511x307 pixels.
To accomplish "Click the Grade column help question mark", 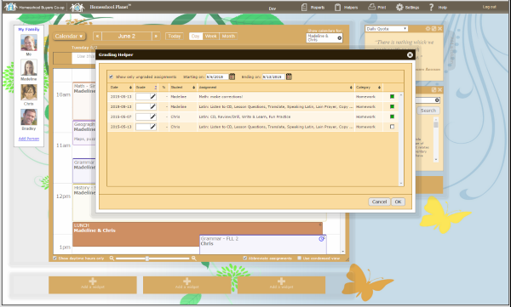I will [156, 88].
